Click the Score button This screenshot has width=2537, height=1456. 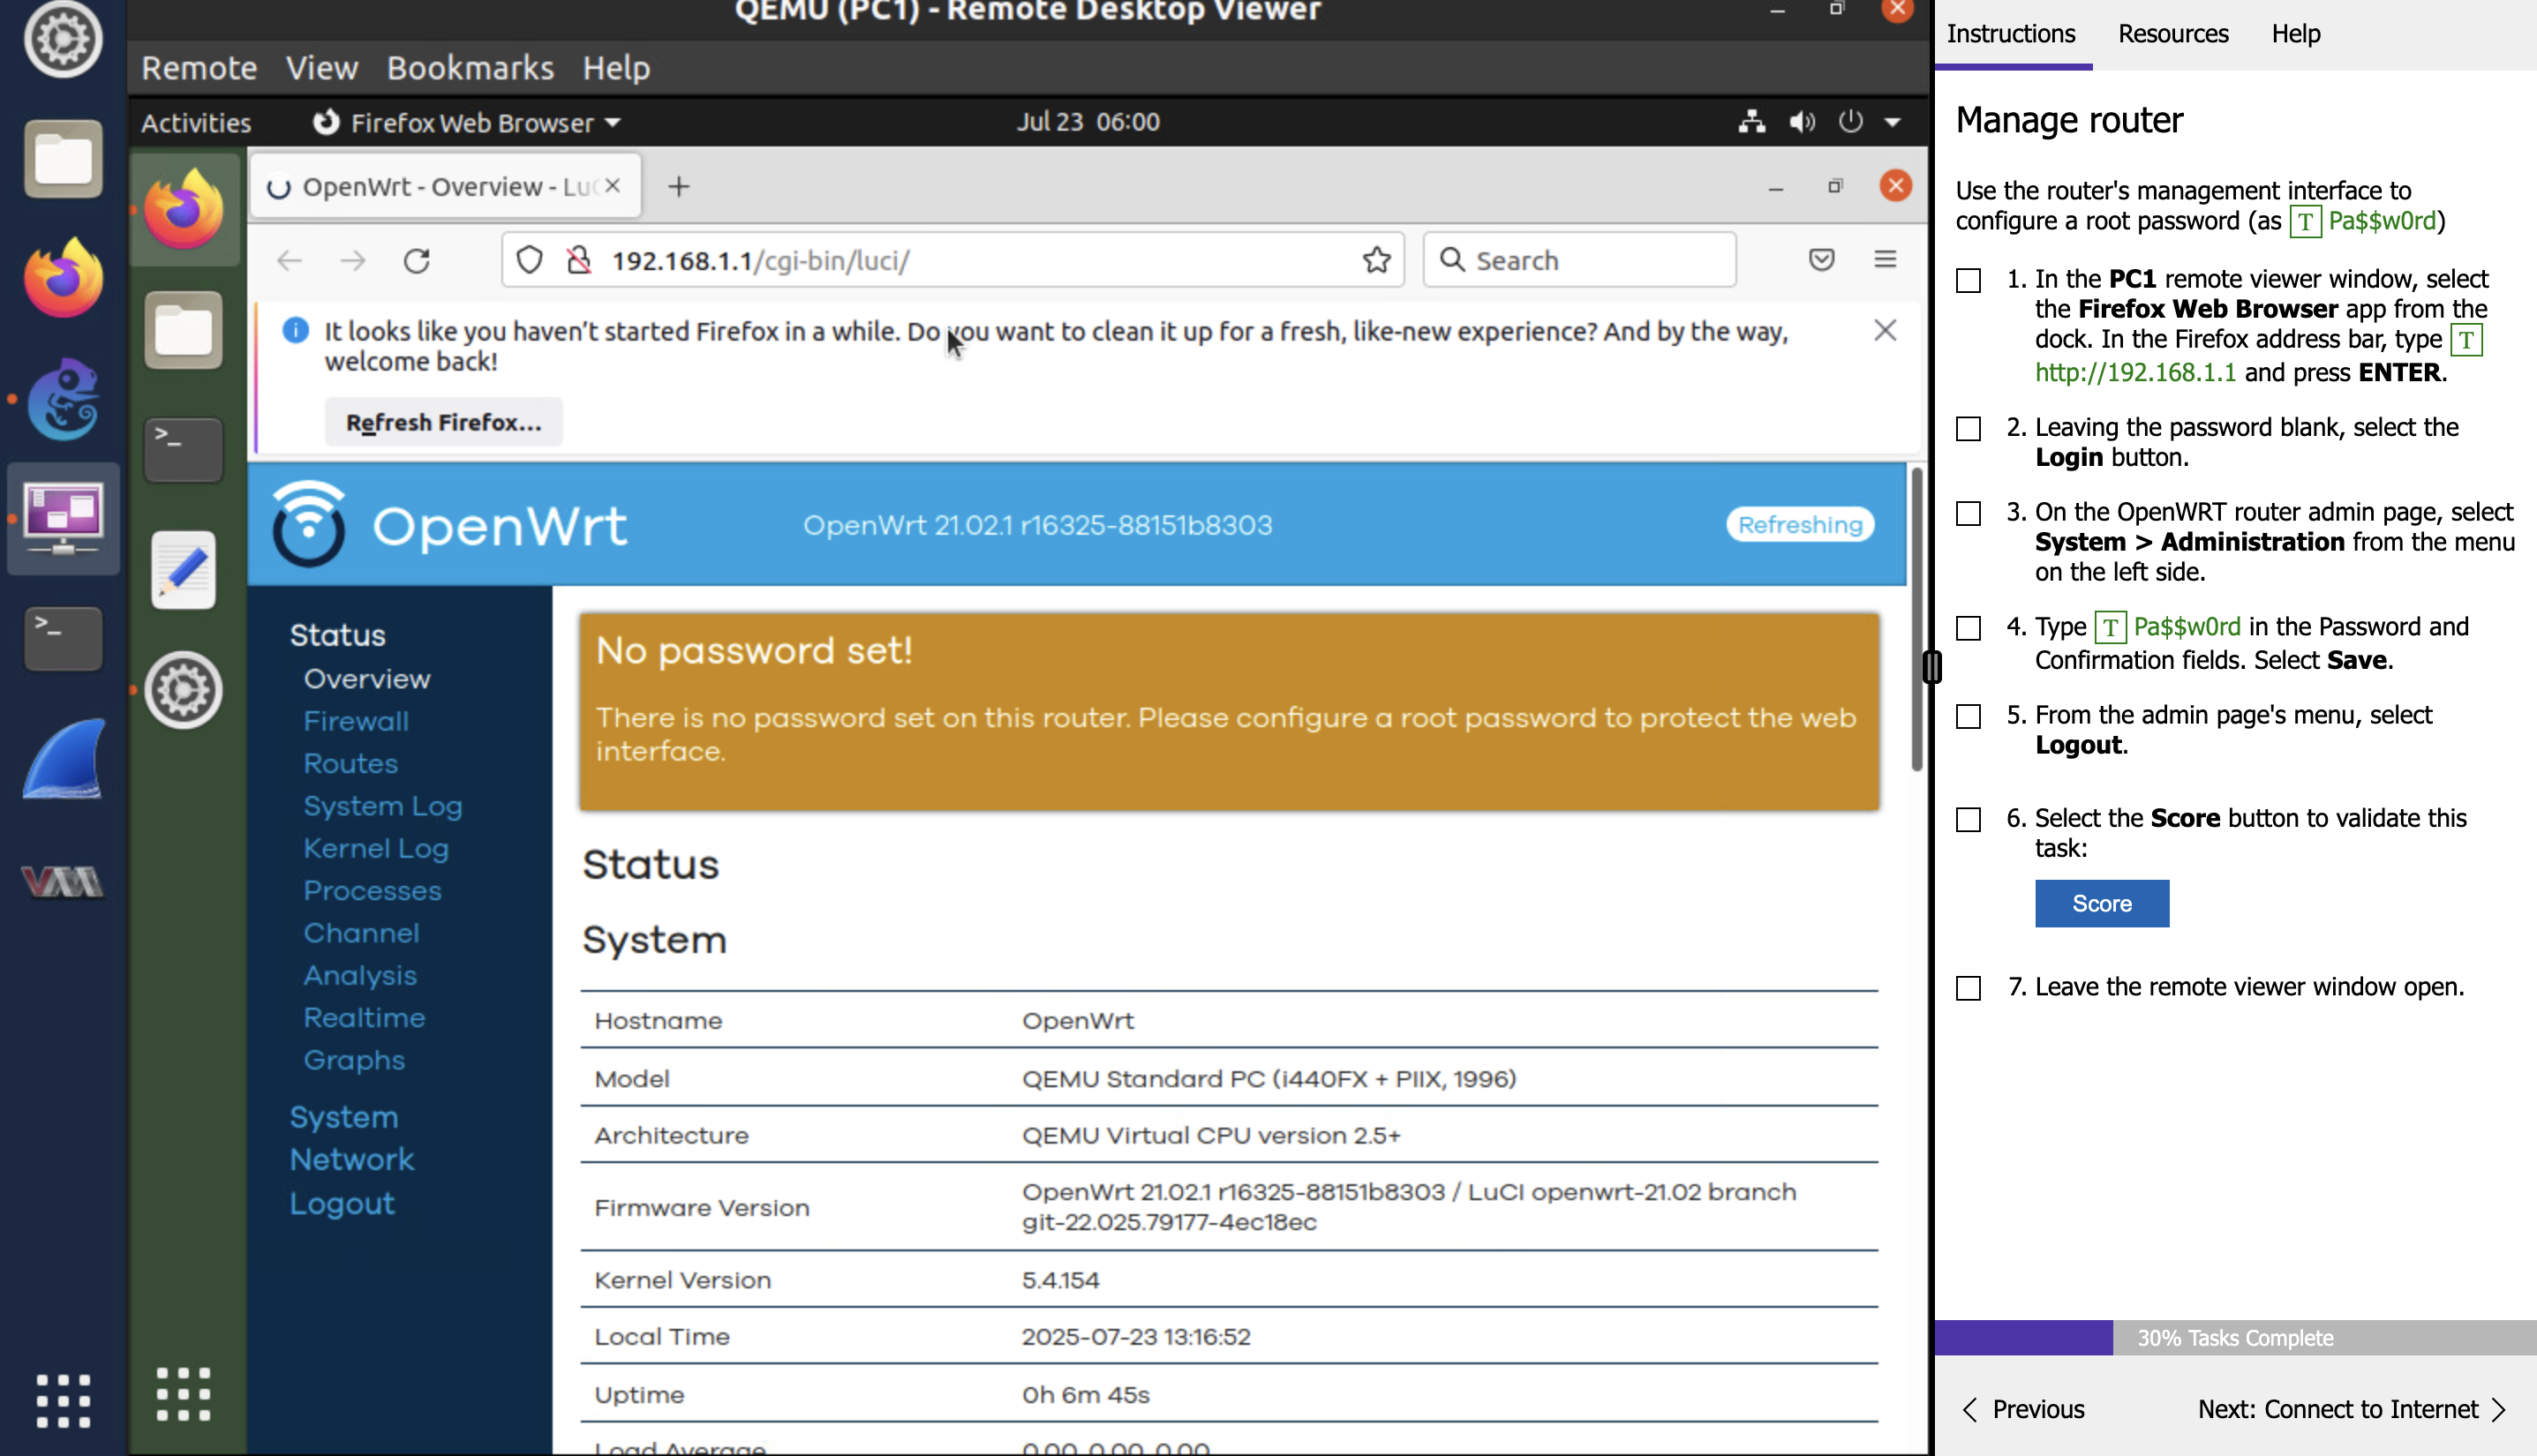[x=2102, y=904]
